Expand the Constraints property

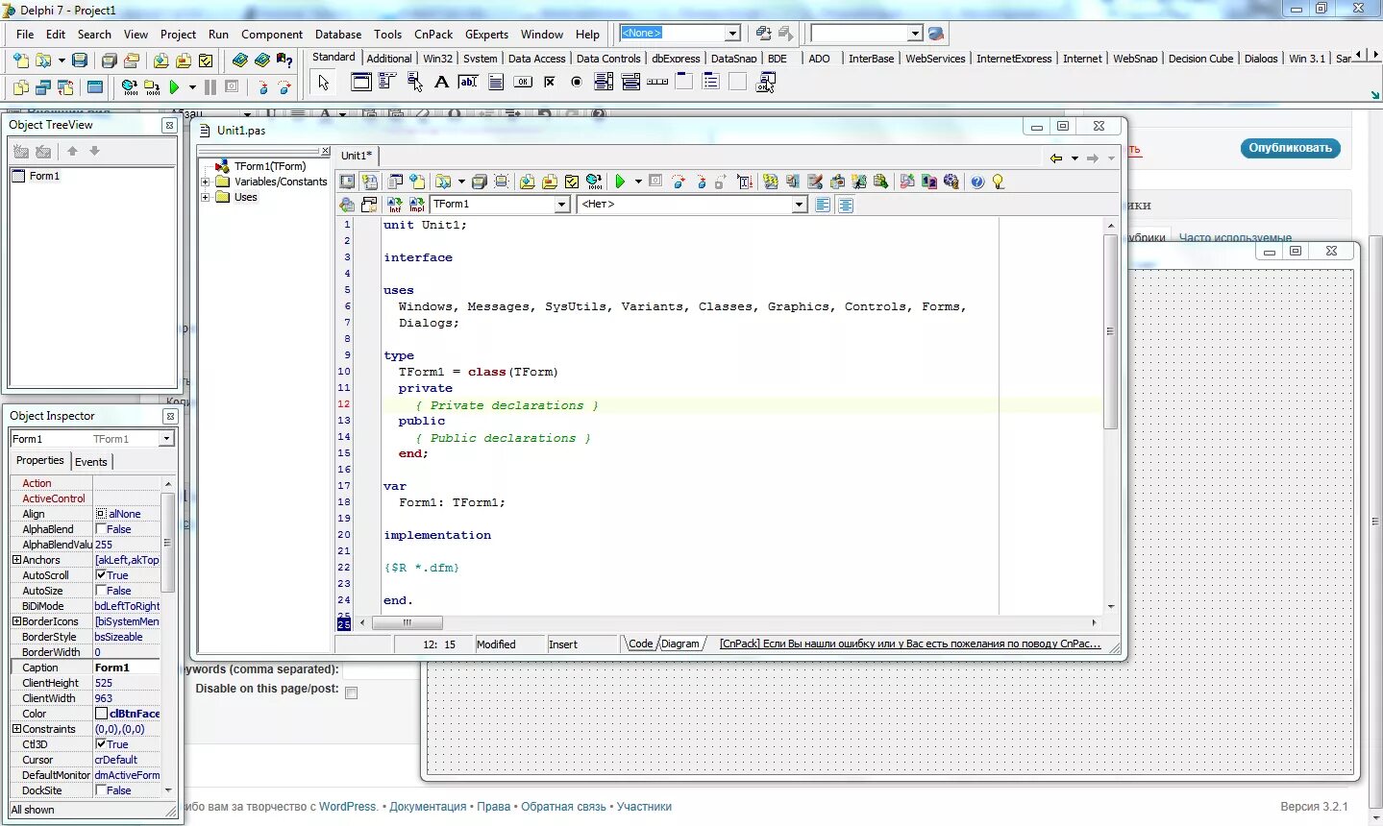coord(16,729)
